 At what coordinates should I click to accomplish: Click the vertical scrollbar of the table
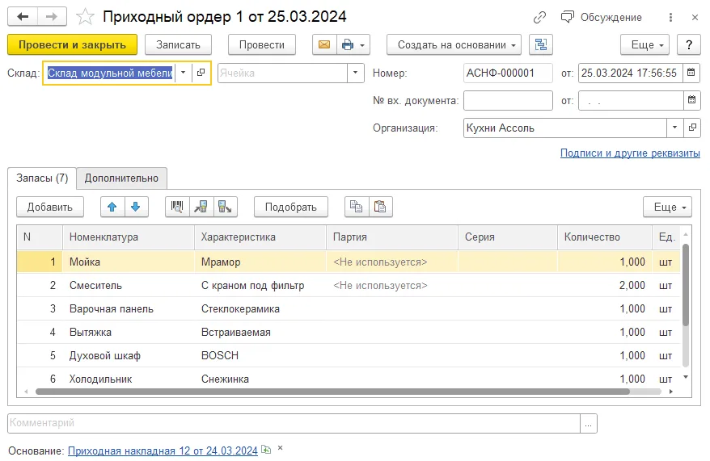coord(686,285)
